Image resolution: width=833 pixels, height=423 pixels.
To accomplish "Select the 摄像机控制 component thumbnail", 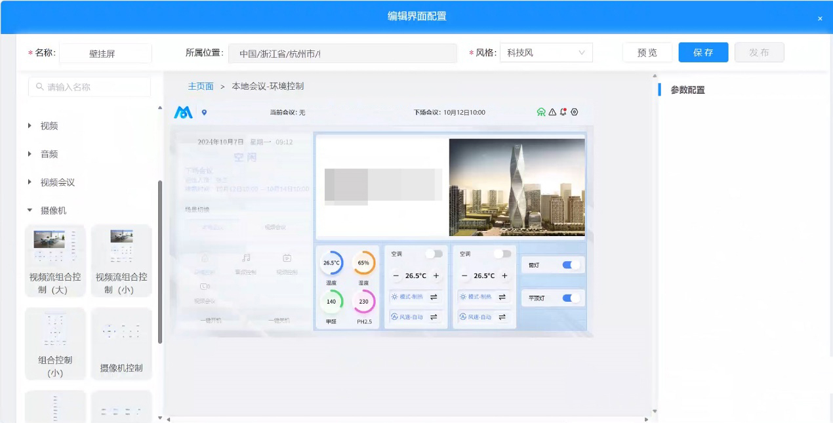I will point(121,344).
